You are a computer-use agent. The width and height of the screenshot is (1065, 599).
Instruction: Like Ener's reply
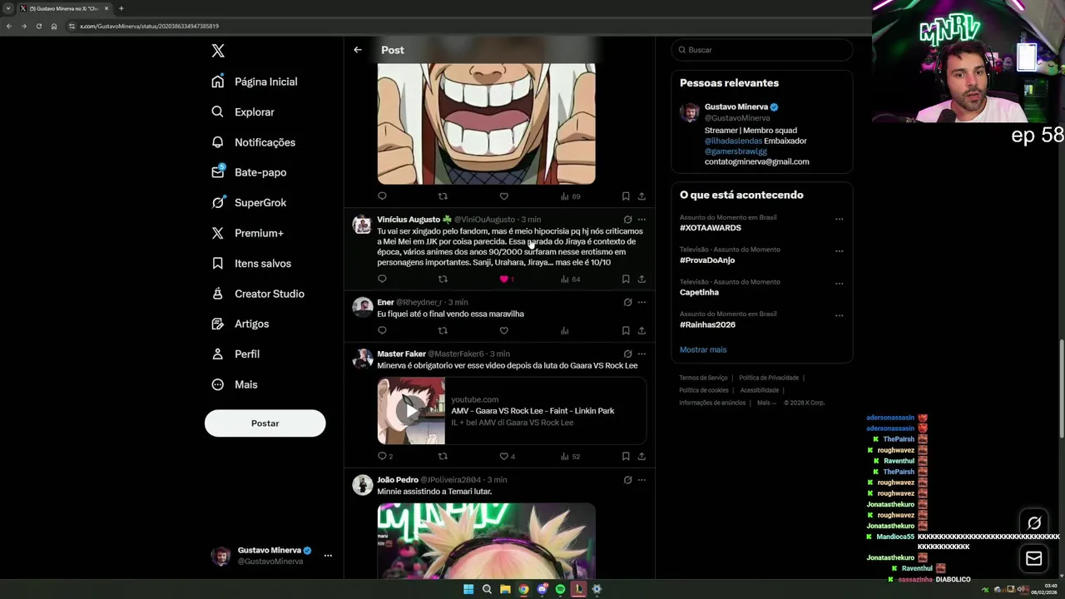coord(503,330)
